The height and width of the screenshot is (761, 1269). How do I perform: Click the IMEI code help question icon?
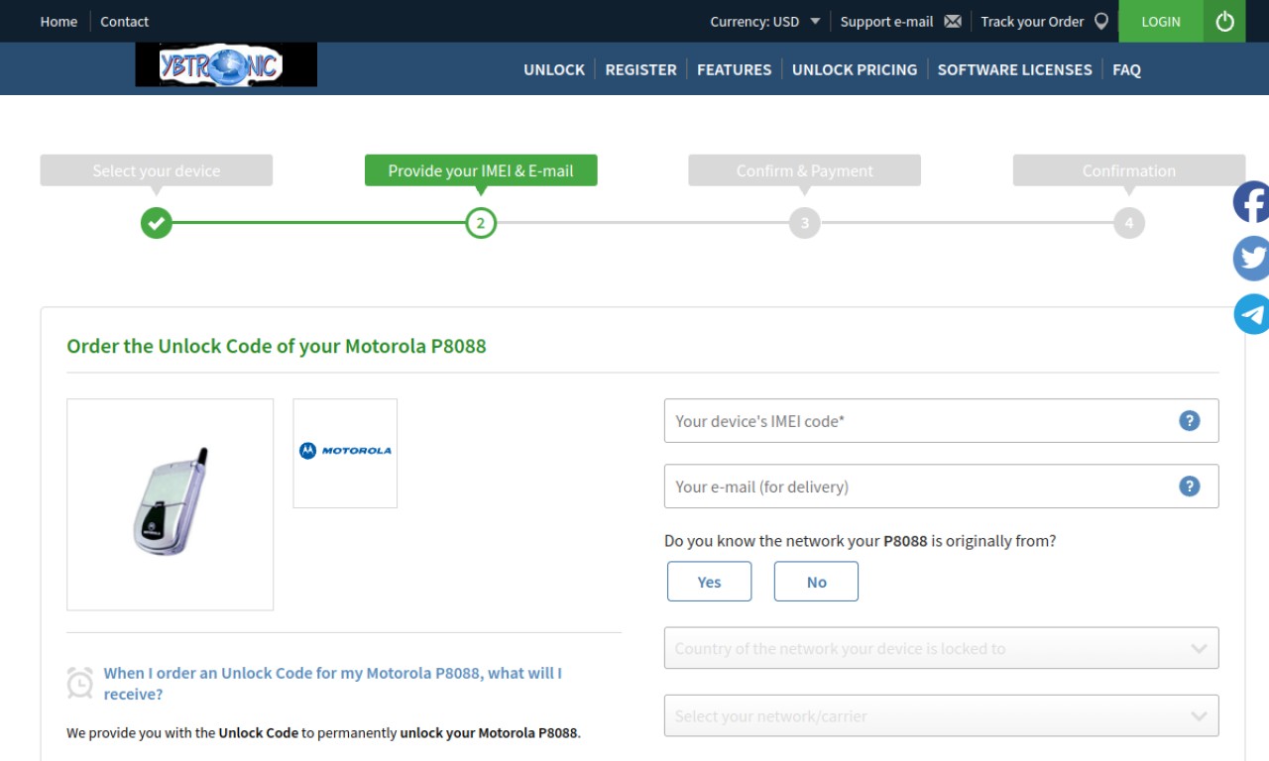click(1189, 421)
